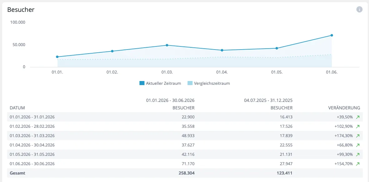Click the DATUM column header
369x182 pixels.
[x=17, y=108]
